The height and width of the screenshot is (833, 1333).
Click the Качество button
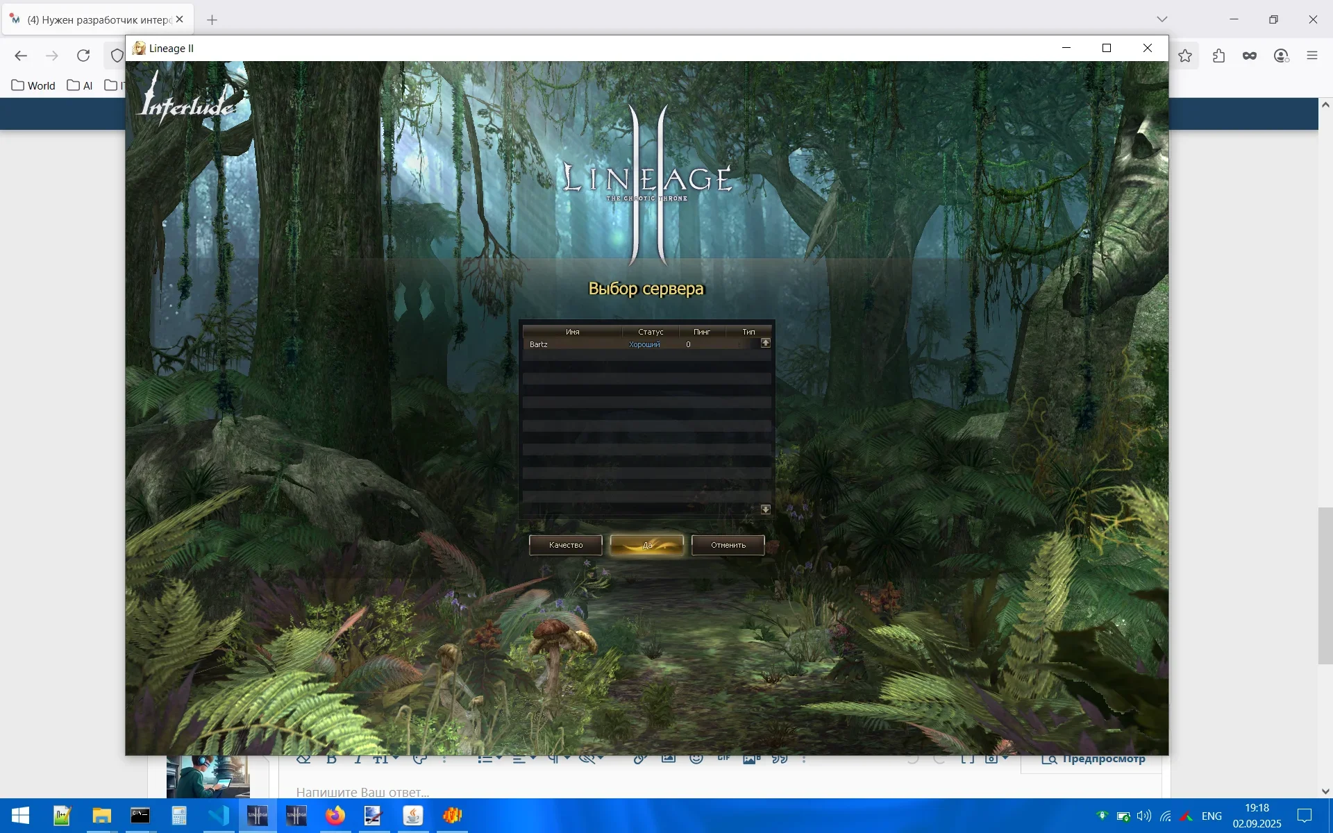[x=566, y=545]
